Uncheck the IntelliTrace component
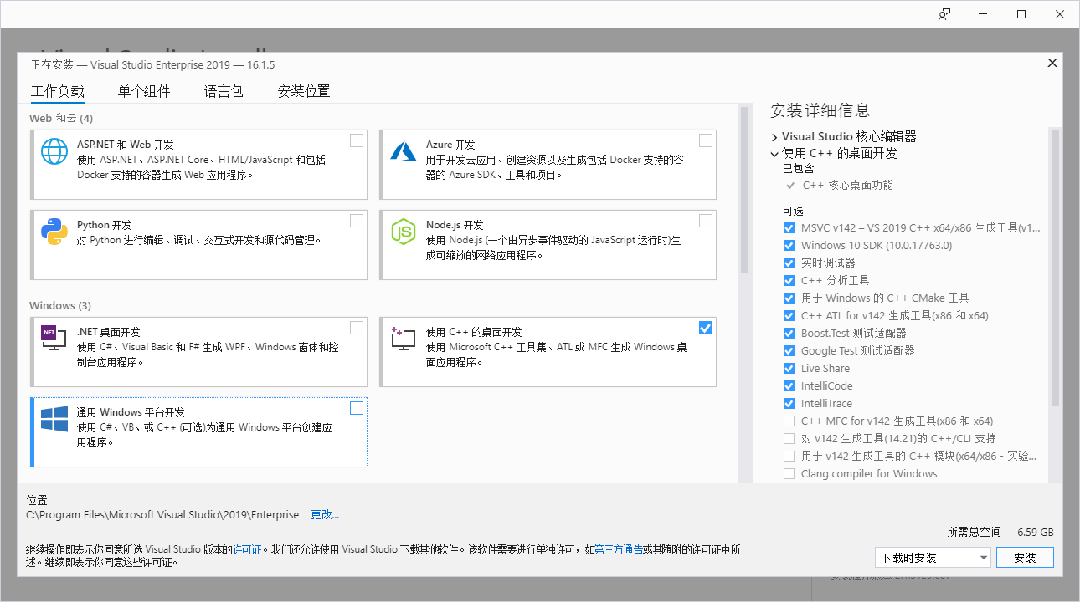This screenshot has height=602, width=1080. pos(789,403)
